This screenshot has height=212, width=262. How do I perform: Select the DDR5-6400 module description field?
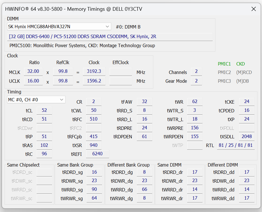110,37
